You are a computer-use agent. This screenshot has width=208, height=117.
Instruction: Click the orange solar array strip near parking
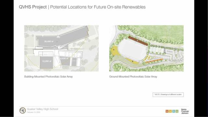click(x=154, y=61)
